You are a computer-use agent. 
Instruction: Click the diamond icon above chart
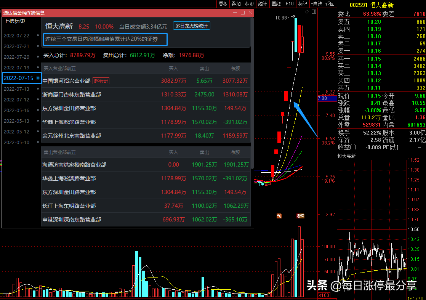tap(307, 12)
